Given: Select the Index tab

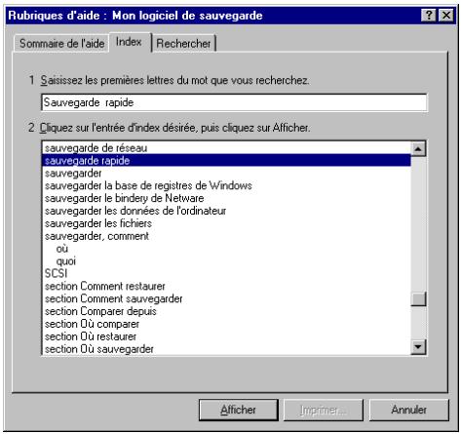Looking at the screenshot, I should (x=130, y=42).
